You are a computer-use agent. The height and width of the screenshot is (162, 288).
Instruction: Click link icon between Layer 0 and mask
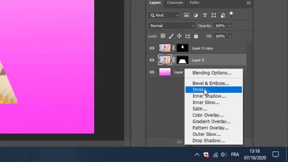(174, 60)
